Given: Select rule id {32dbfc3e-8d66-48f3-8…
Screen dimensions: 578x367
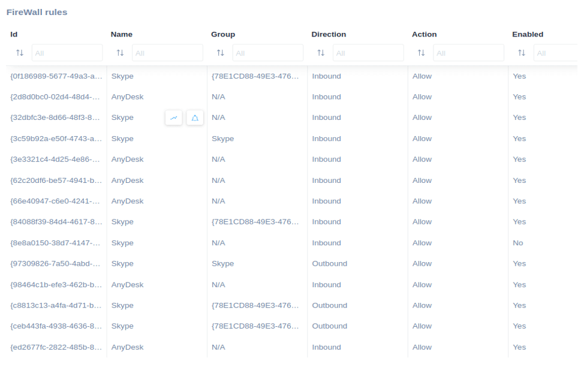Looking at the screenshot, I should (55, 118).
